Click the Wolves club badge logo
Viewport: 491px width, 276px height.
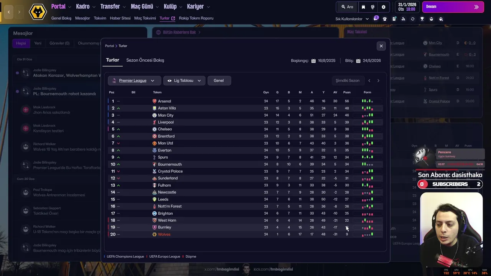(38, 11)
